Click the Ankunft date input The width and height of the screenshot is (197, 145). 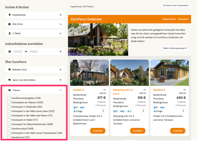point(18,51)
